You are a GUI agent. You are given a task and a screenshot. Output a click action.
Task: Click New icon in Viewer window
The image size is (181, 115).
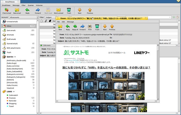[x=60, y=27]
